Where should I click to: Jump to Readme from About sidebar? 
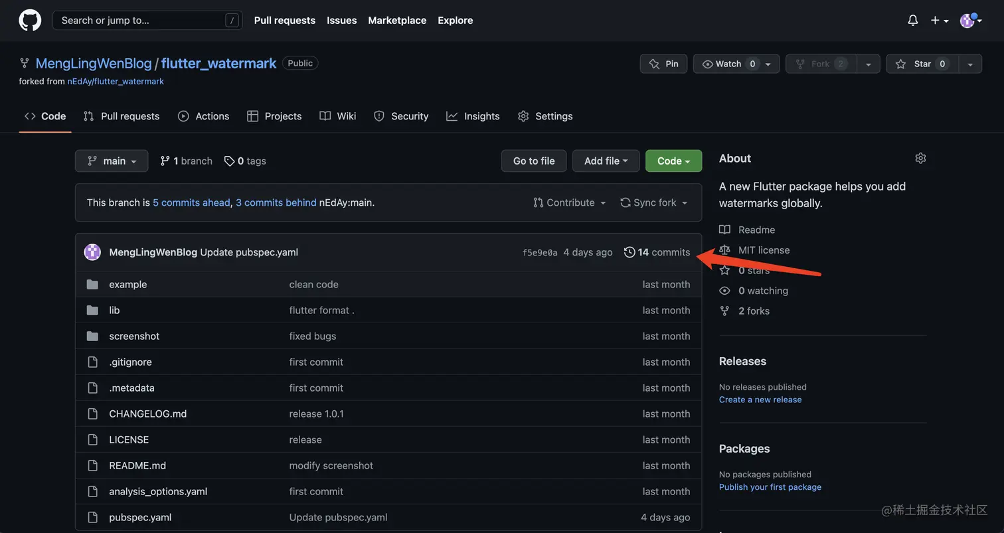(x=748, y=230)
